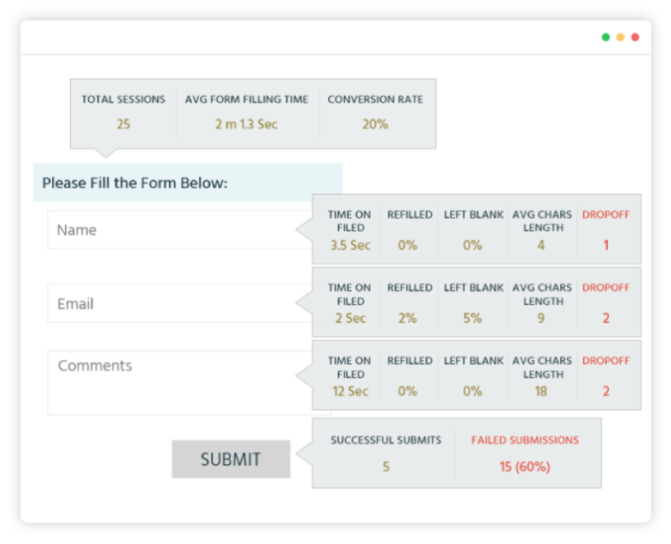This screenshot has height=544, width=671.
Task: Select Email avg chars length value 9
Action: point(541,318)
